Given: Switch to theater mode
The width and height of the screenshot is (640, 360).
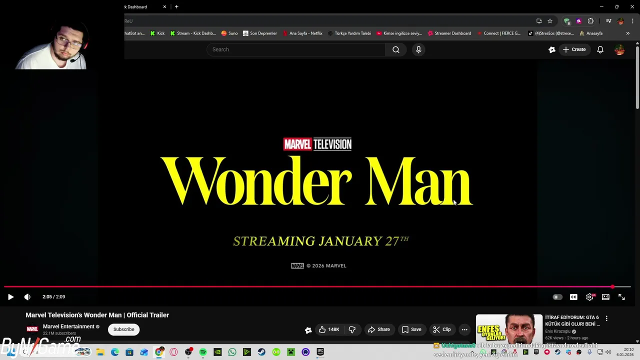Looking at the screenshot, I should [x=605, y=297].
